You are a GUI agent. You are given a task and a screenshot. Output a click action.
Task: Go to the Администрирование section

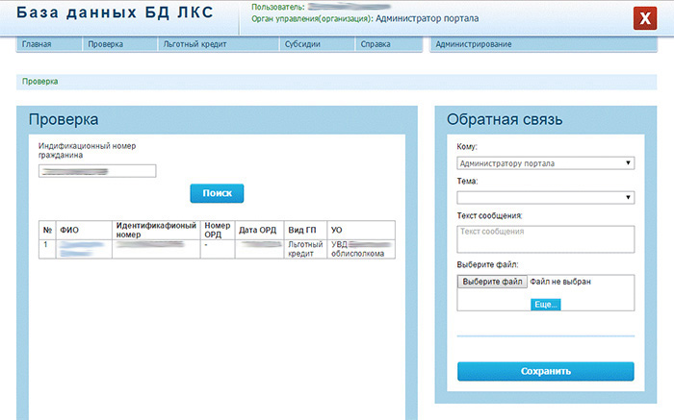(x=473, y=44)
